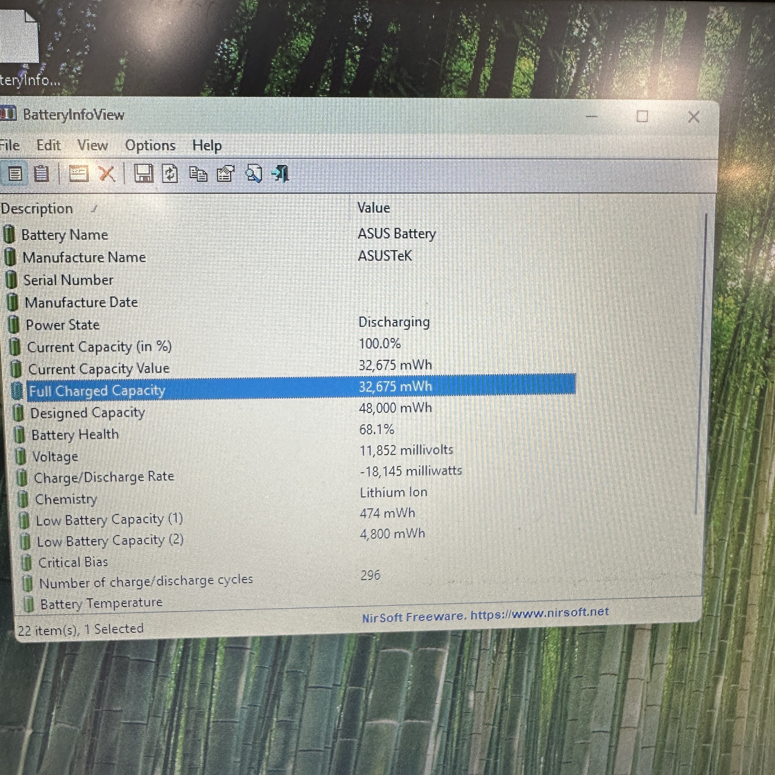The image size is (775, 775).
Task: Open Properties via toolbar icon
Action: pos(226,174)
